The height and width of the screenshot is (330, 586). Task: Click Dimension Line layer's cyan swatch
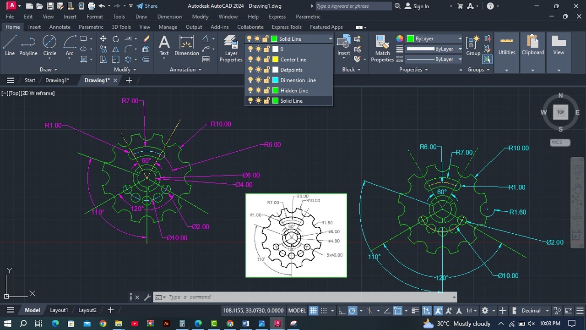pyautogui.click(x=276, y=80)
